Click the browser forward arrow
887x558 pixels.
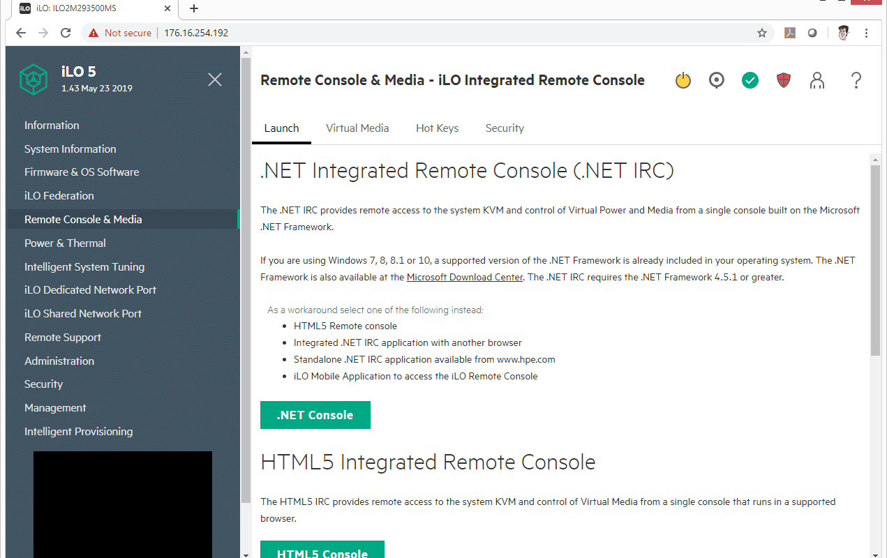(43, 33)
